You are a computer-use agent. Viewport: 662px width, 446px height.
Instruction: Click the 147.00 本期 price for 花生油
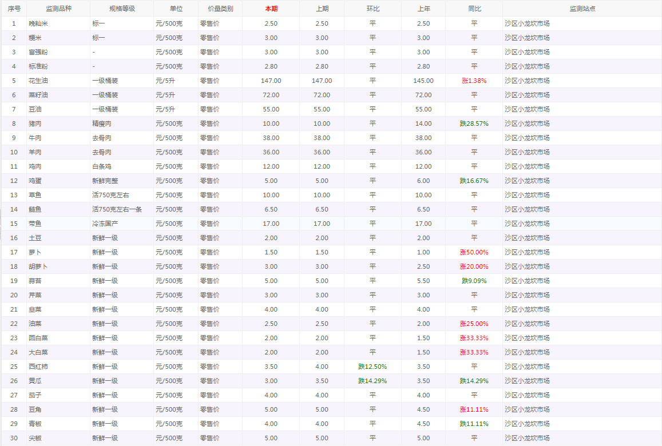(271, 81)
